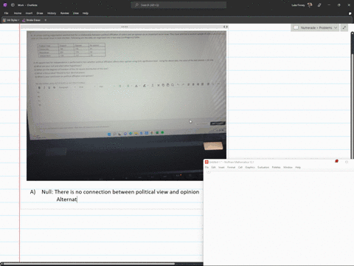This screenshot has width=354, height=266.
Task: Open Mathematica Cell menu
Action: 240,168
